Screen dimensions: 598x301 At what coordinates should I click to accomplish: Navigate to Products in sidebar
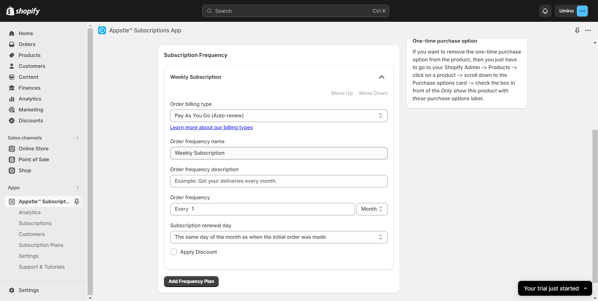point(29,55)
